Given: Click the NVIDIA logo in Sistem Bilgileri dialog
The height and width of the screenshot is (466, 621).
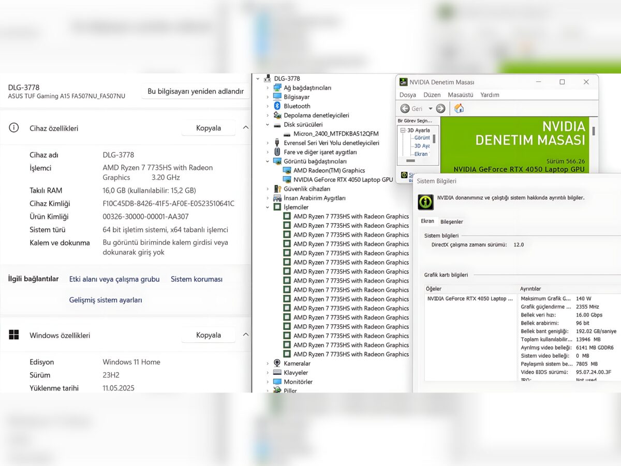Looking at the screenshot, I should point(426,202).
